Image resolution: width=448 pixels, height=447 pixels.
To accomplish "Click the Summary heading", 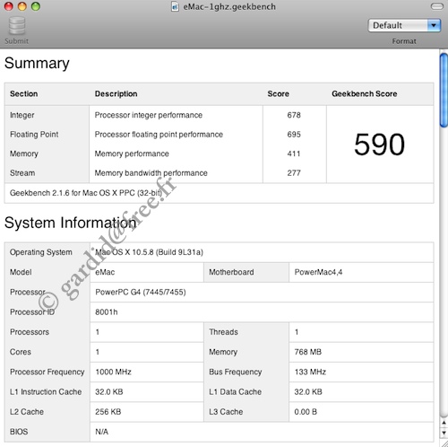I will tap(37, 63).
